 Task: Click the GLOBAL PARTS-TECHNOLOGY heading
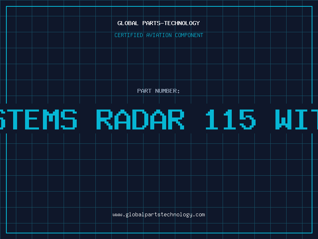pyautogui.click(x=159, y=23)
